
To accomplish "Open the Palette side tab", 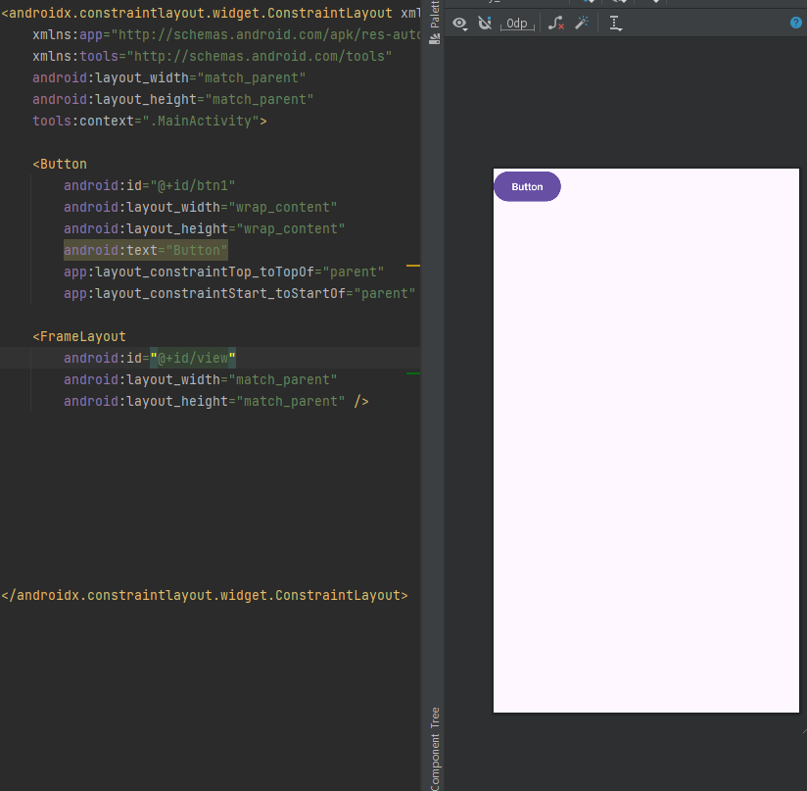I will [x=435, y=14].
